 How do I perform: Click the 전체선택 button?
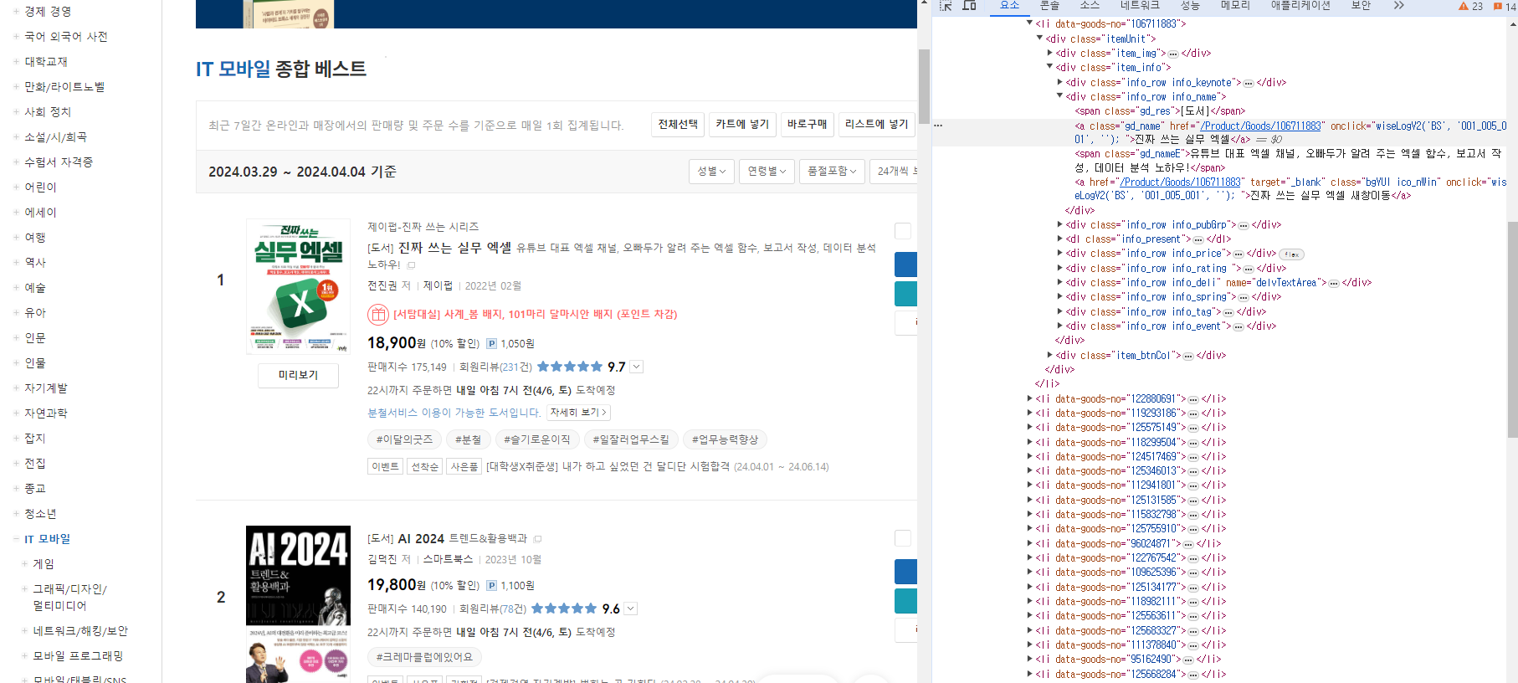click(x=678, y=125)
